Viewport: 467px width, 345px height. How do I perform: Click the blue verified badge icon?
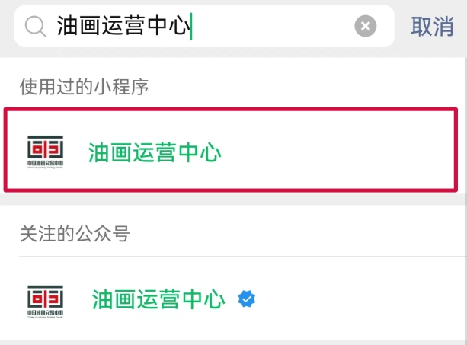(247, 299)
